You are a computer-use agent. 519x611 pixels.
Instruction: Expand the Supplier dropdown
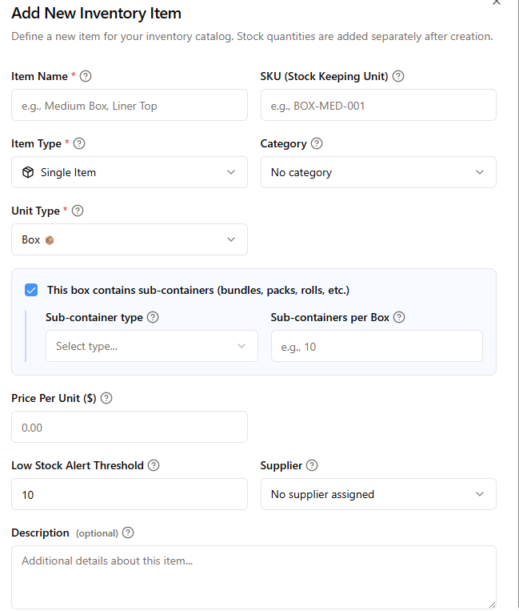(378, 494)
